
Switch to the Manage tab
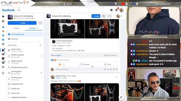(x=34, y=28)
